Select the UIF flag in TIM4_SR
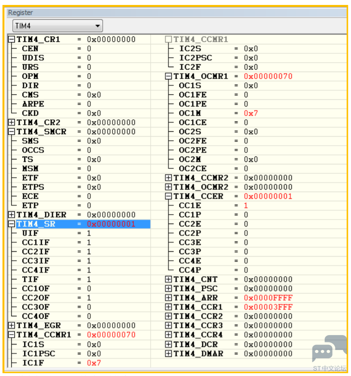The height and width of the screenshot is (376, 351). (x=30, y=233)
